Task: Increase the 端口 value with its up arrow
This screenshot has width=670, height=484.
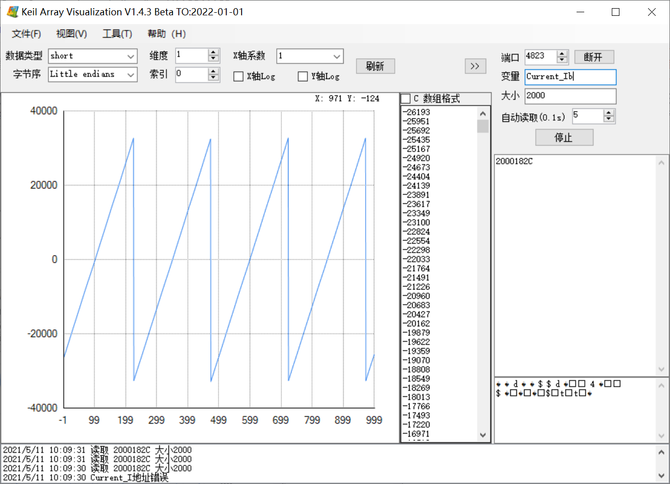Action: tap(562, 54)
